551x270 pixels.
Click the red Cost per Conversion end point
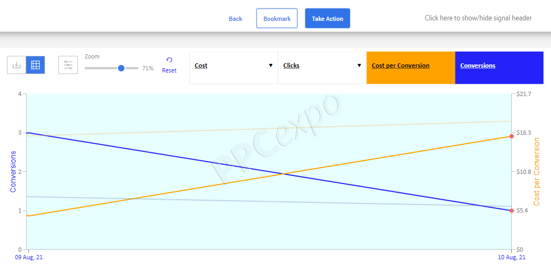click(x=512, y=136)
